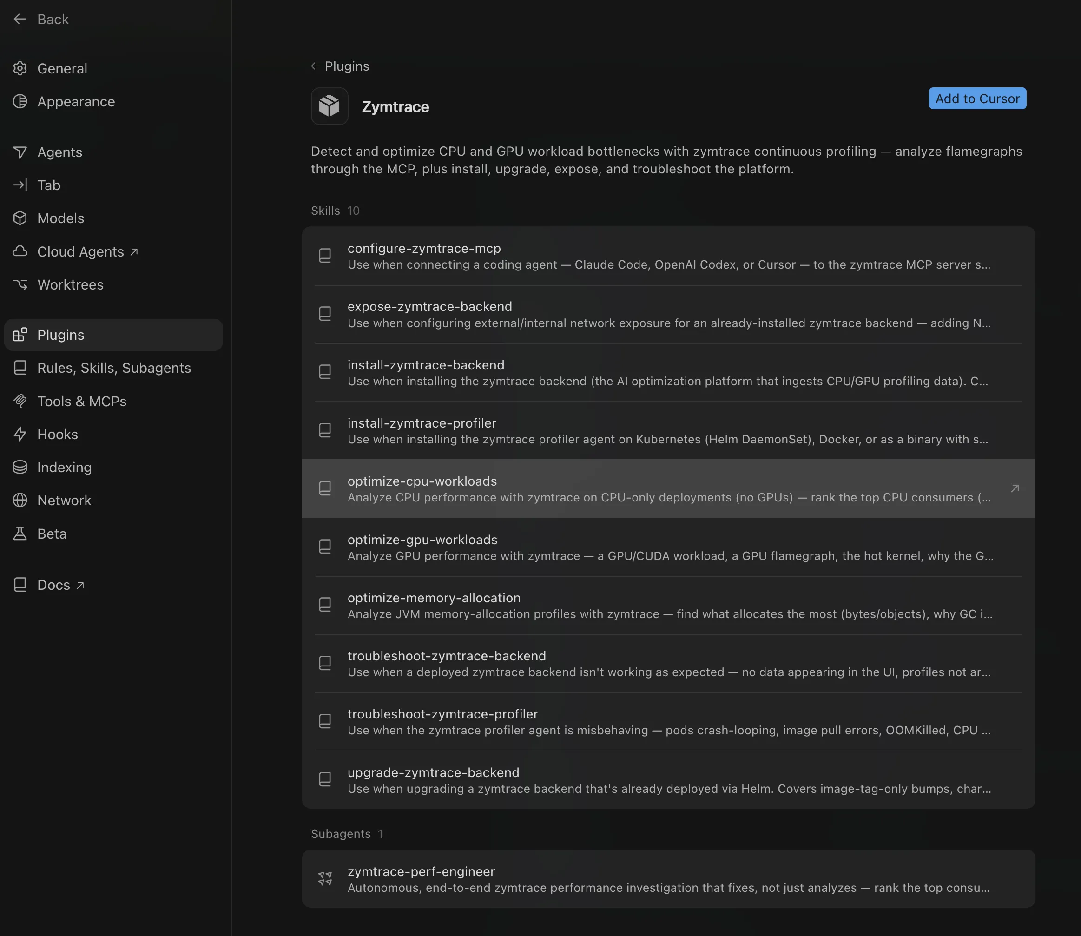Click the Indexing database icon

(20, 467)
